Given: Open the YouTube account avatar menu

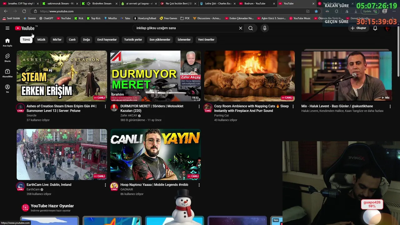Looking at the screenshot, I should tap(388, 28).
